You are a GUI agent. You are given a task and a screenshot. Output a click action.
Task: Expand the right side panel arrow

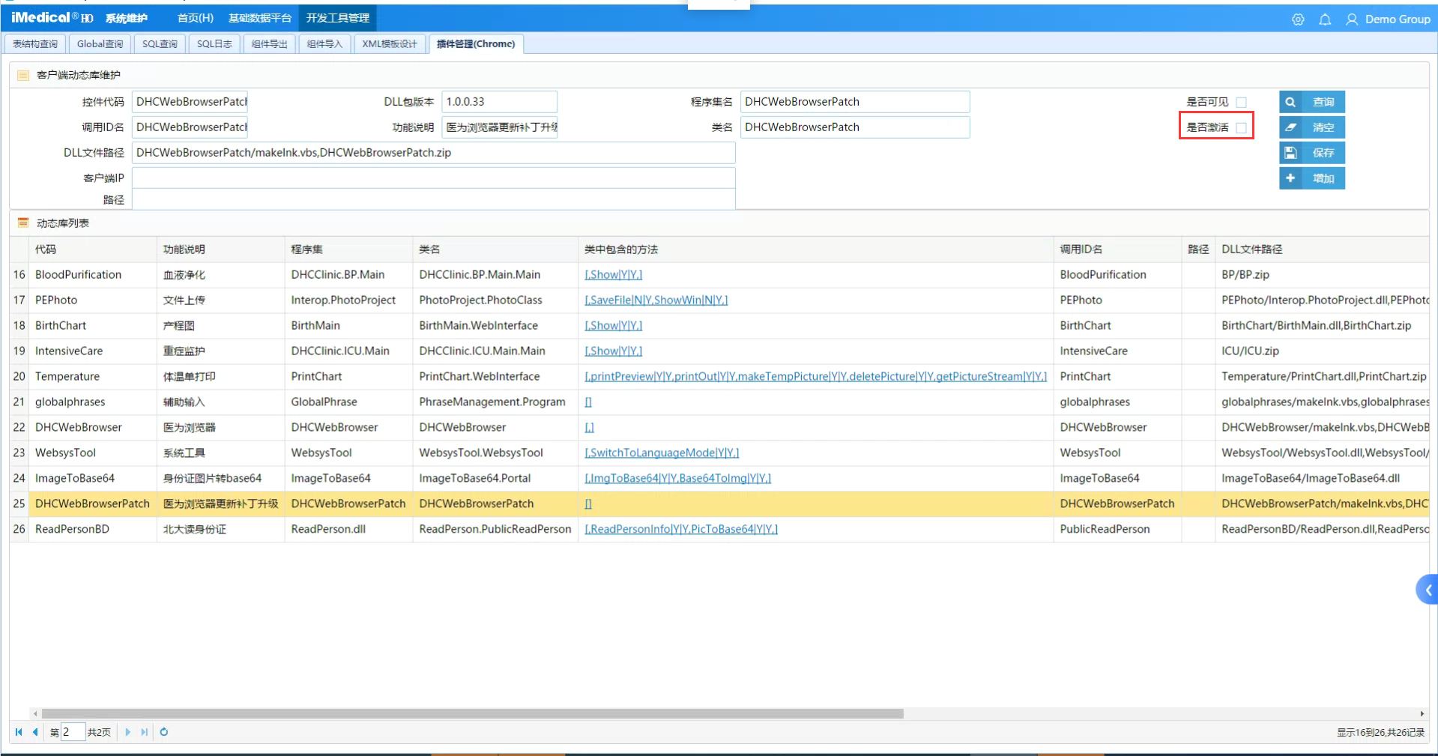click(x=1428, y=590)
